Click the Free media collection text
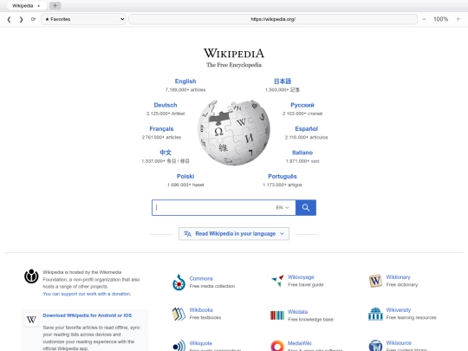Image resolution: width=468 pixels, height=351 pixels. click(x=212, y=286)
